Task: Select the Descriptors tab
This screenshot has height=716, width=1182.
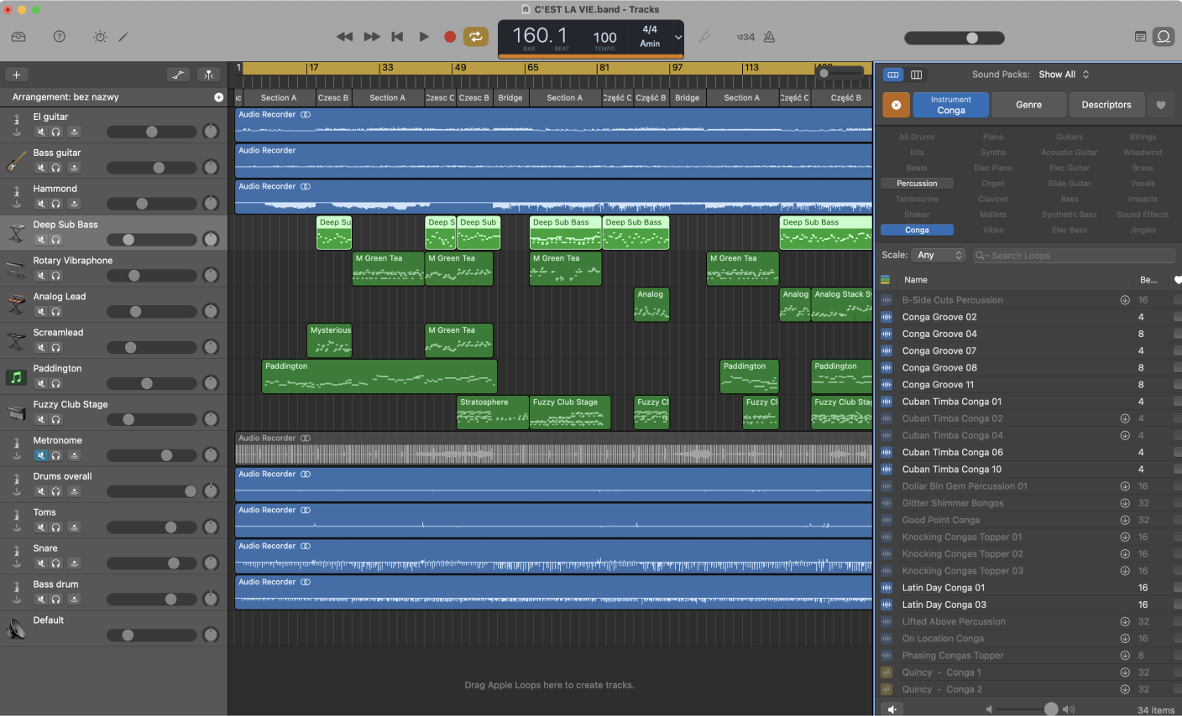Action: pos(1106,105)
